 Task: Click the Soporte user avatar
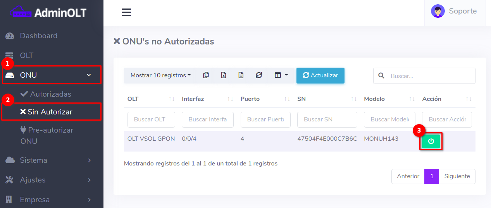(438, 11)
